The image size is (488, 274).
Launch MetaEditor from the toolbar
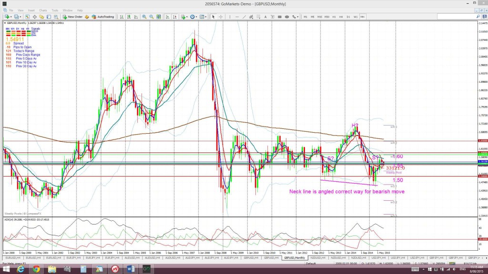click(x=87, y=17)
